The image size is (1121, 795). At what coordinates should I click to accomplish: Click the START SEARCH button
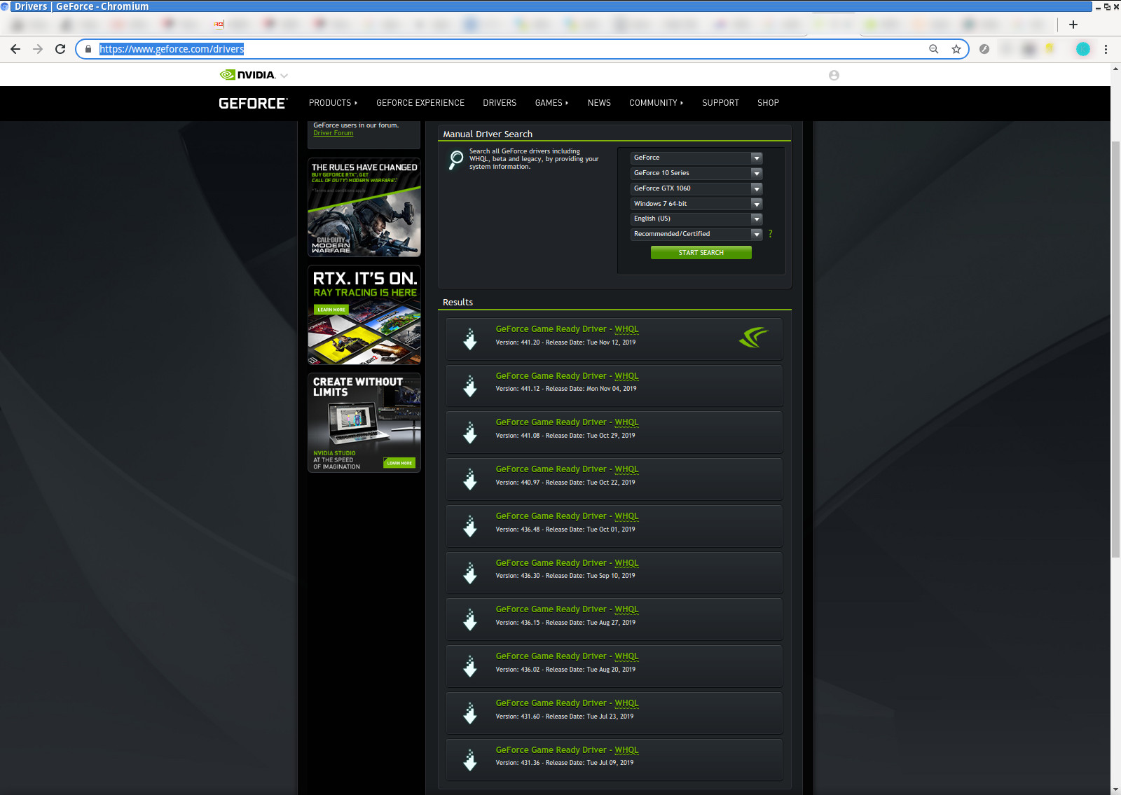701,253
